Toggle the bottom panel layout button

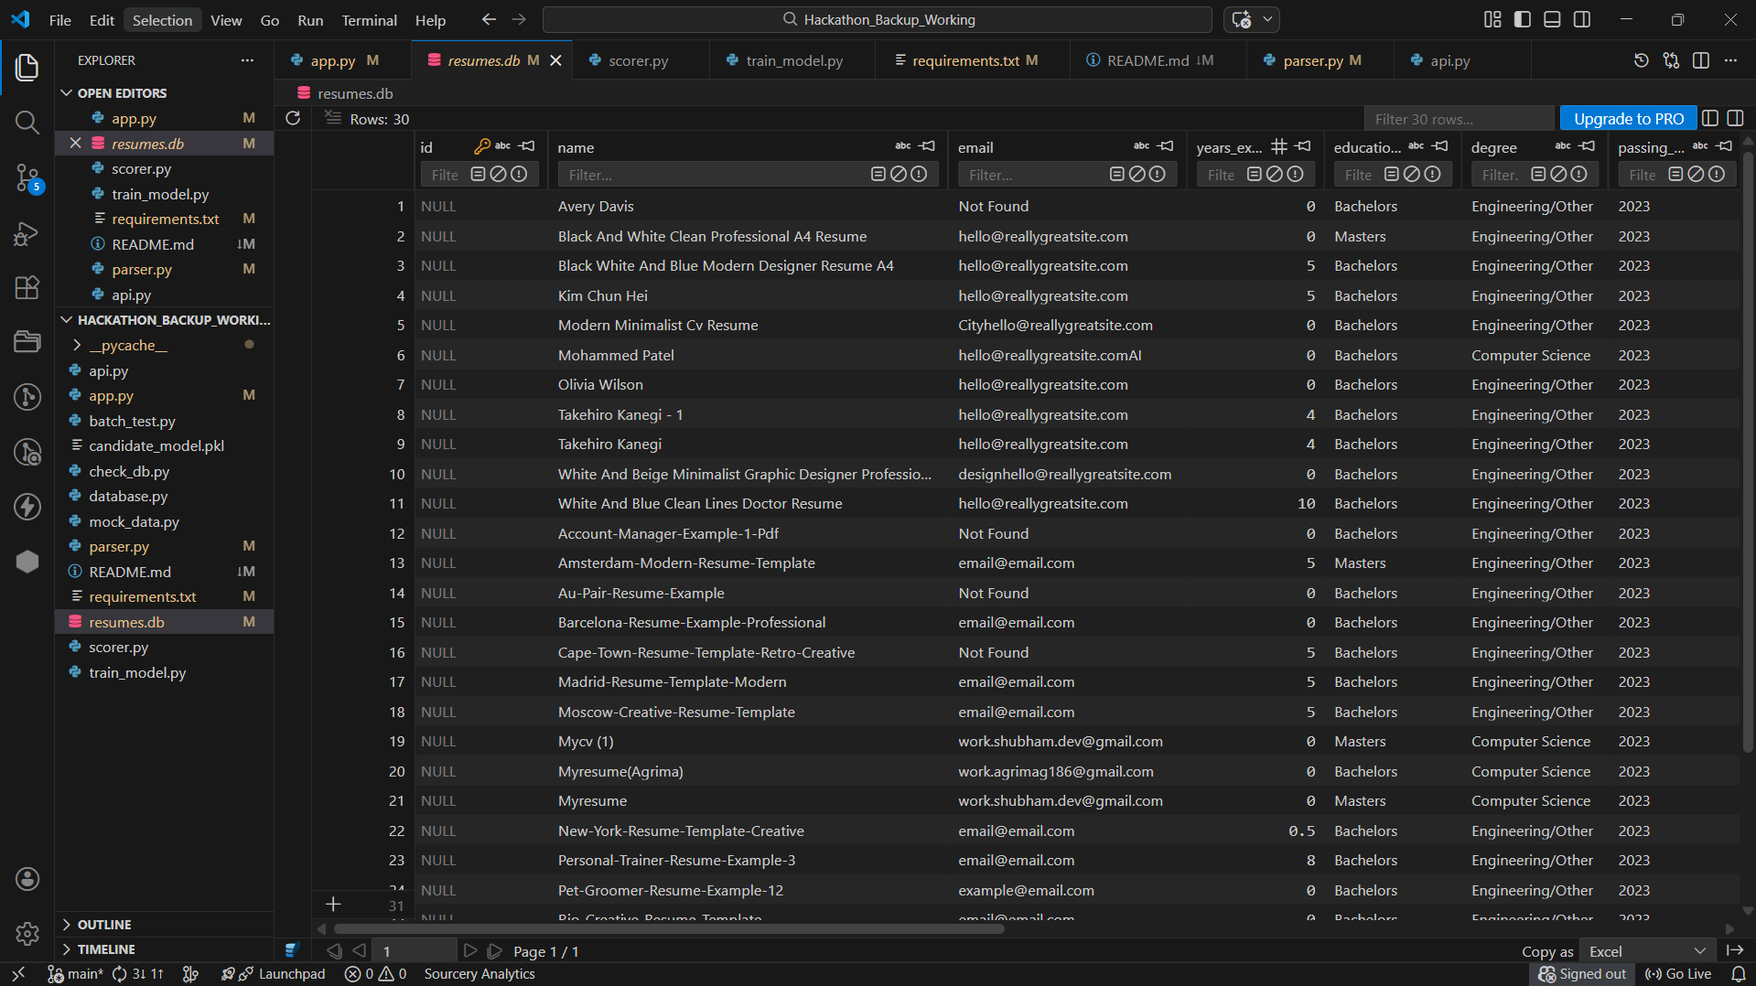coord(1552,19)
